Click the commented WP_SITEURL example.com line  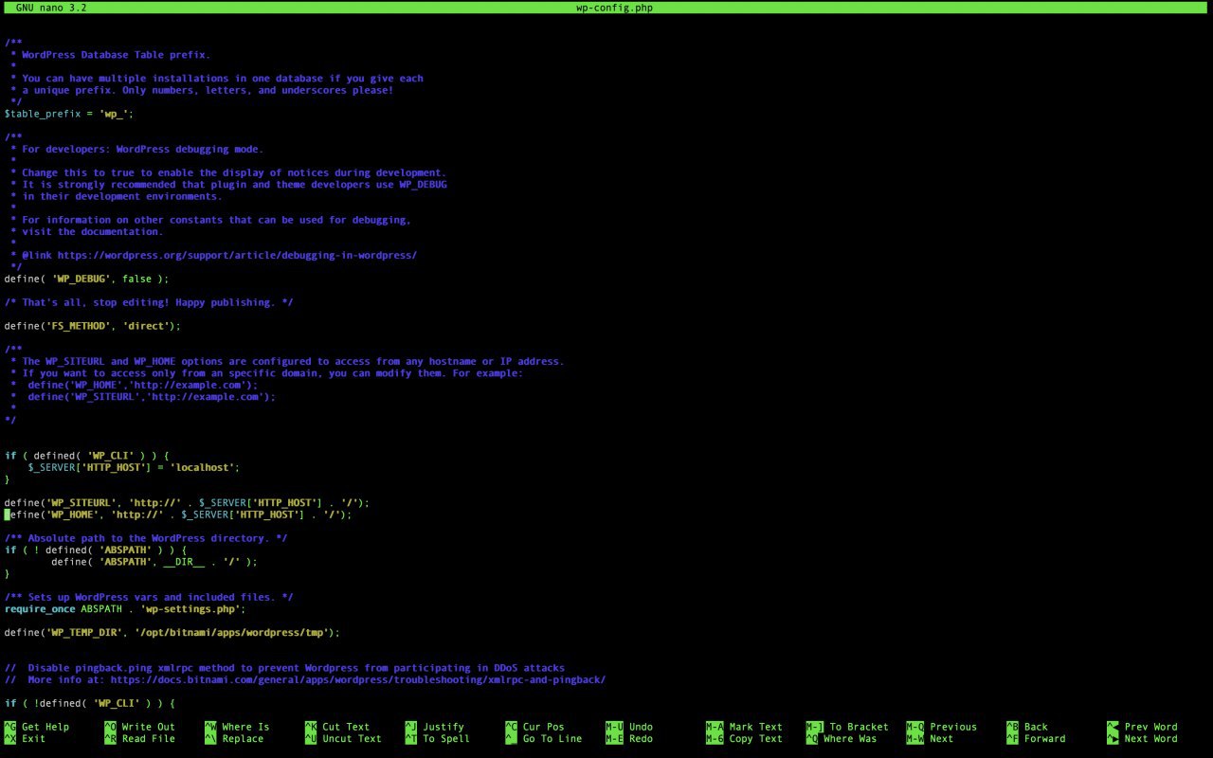point(152,396)
